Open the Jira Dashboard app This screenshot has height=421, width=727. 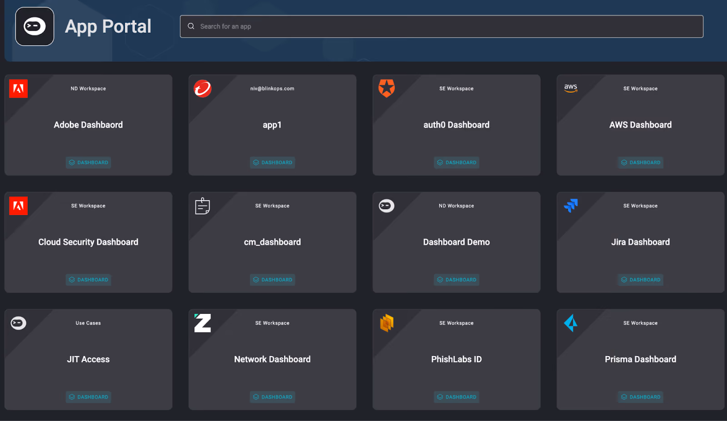click(640, 242)
